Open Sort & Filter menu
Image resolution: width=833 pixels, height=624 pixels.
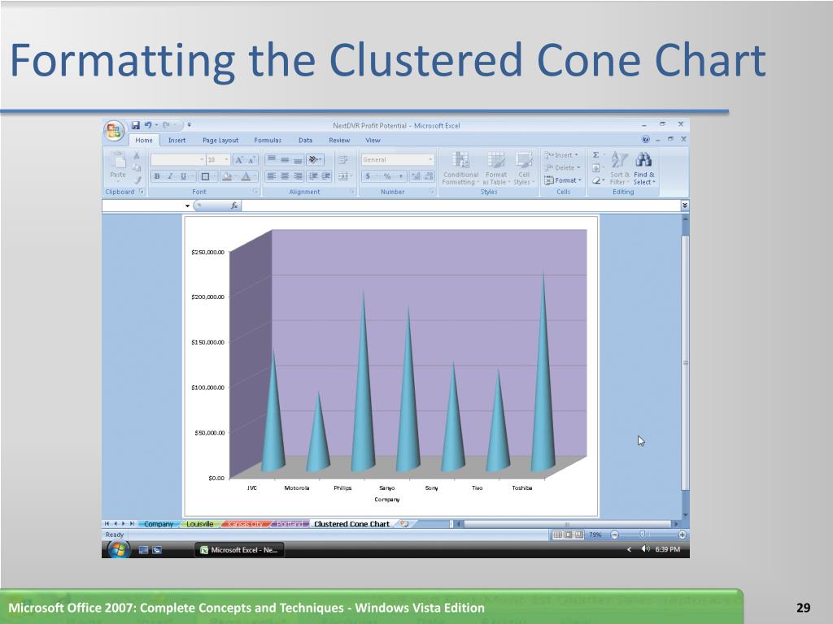[x=619, y=169]
